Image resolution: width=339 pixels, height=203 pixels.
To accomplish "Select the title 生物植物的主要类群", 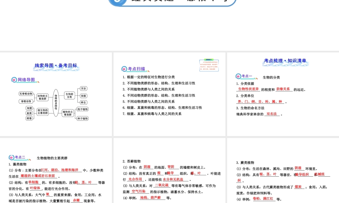I will point(52,158).
